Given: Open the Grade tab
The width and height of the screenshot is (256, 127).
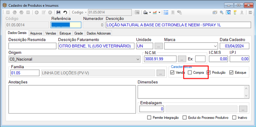Looking at the screenshot, I should [x=79, y=33].
